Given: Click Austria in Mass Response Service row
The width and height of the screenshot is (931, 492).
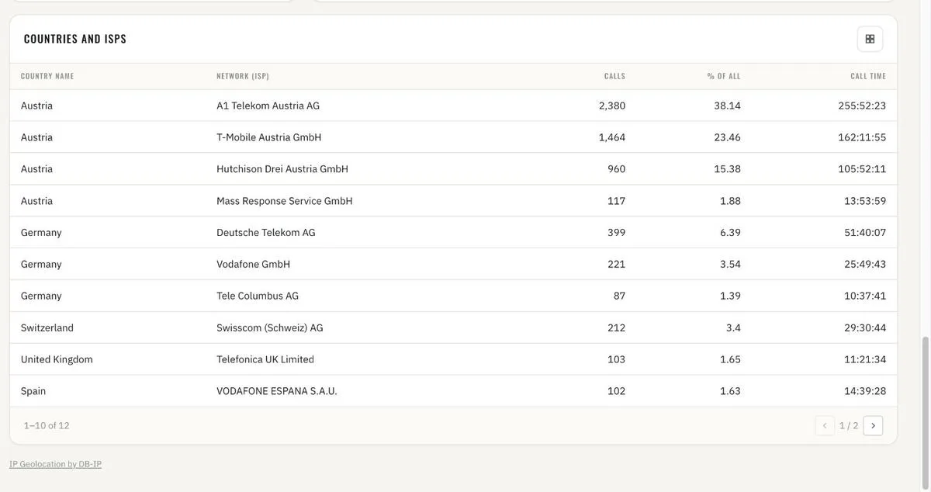Looking at the screenshot, I should 36,201.
